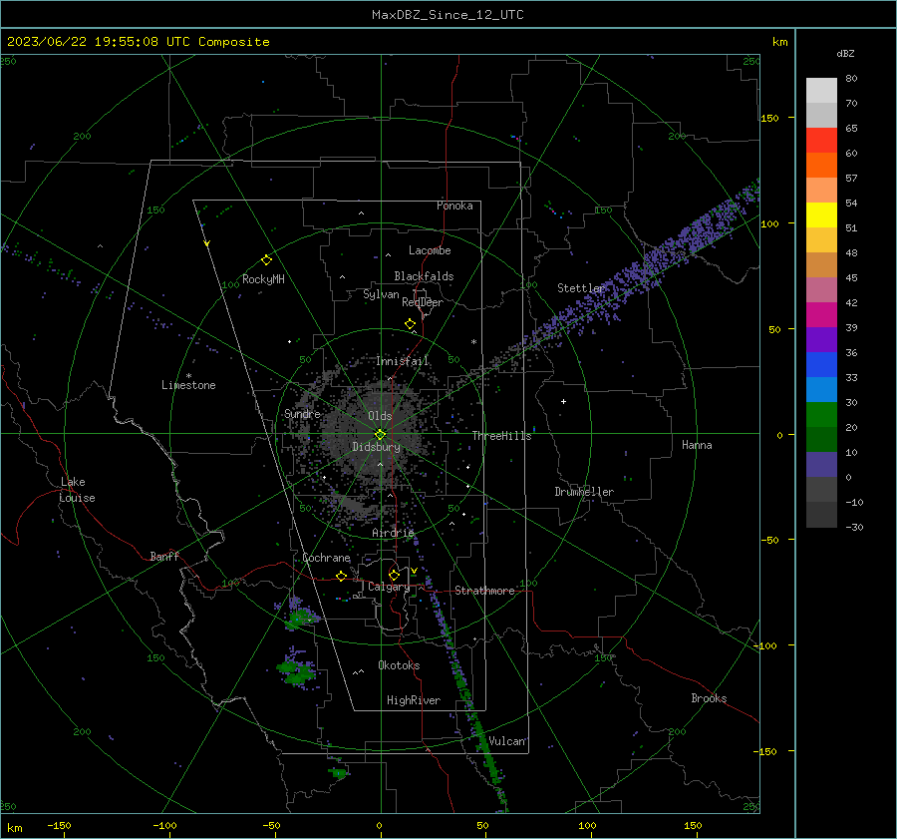Select the magenta 39–42 dBZ legend swatch
Viewport: 897px width, 839px height.
tap(821, 314)
